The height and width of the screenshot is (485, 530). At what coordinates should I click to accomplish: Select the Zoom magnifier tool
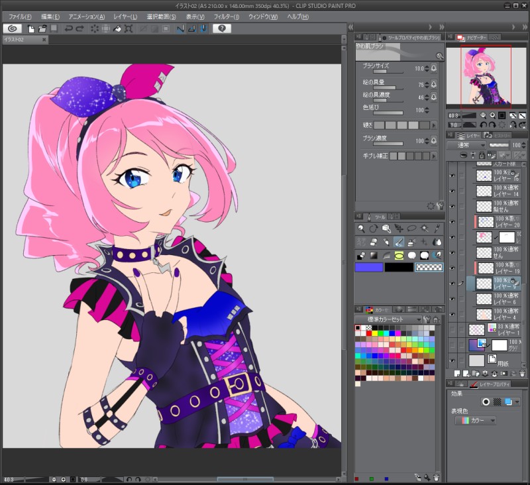tap(361, 229)
